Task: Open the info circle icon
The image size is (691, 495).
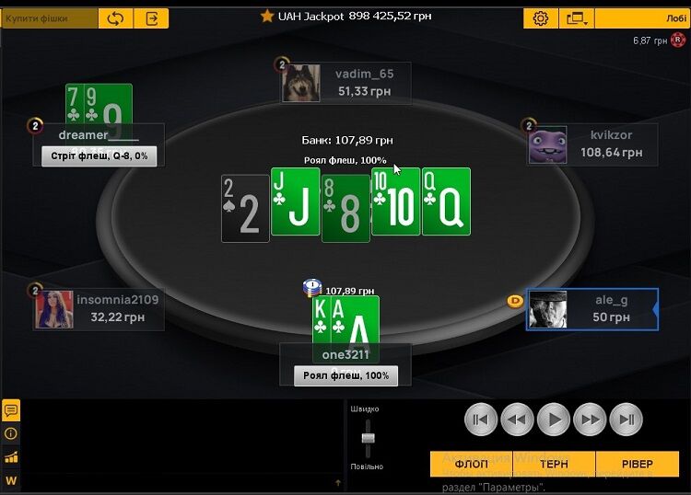Action: pyautogui.click(x=11, y=434)
